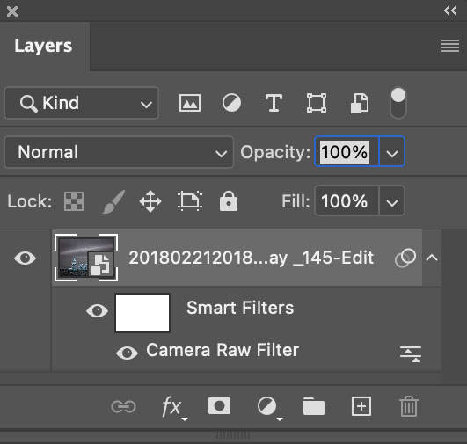467x444 pixels.
Task: Click the lock all padlock icon
Action: pos(229,201)
